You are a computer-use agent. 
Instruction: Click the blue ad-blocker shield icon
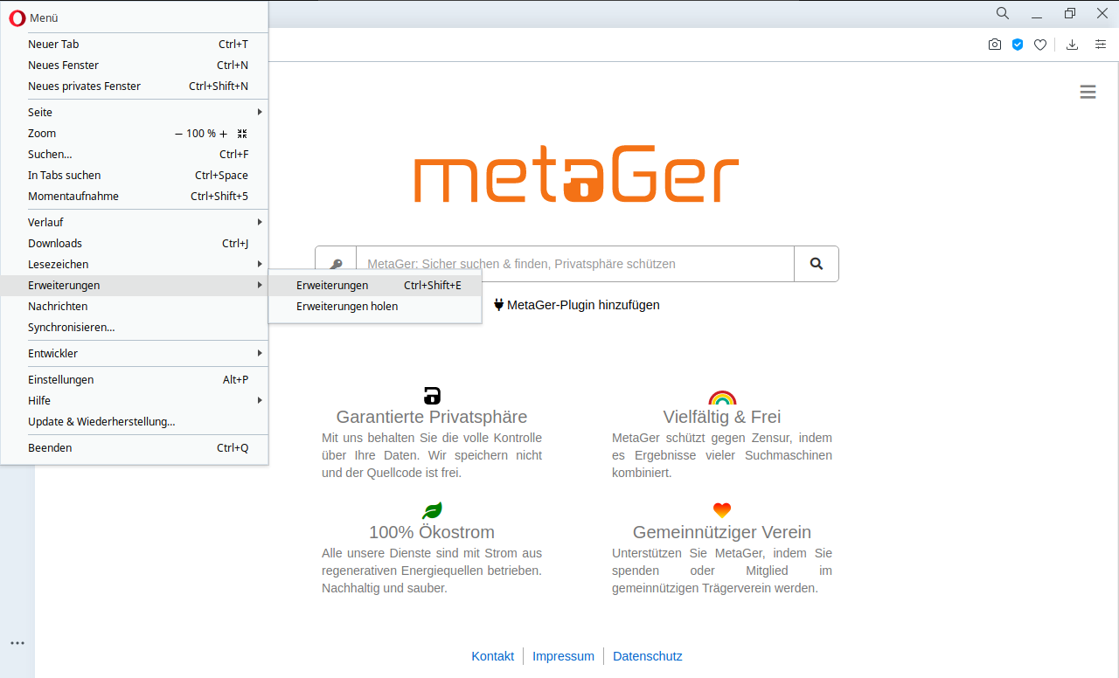pyautogui.click(x=1018, y=45)
